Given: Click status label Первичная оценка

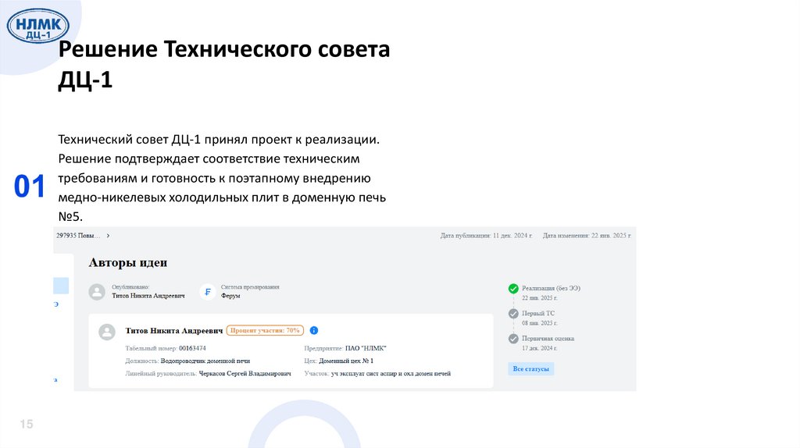Looking at the screenshot, I should (548, 339).
